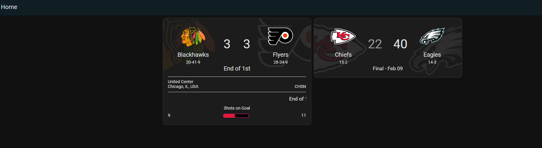Select the Shots on Goal progress bar
The image size is (542, 148).
point(236,116)
